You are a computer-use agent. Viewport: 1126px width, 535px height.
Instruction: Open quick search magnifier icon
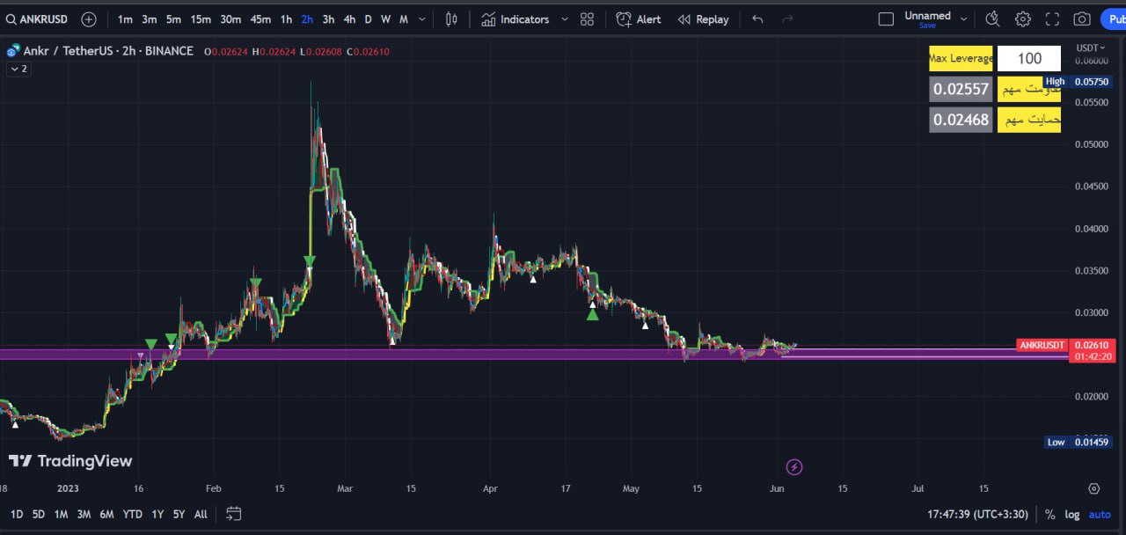(992, 19)
